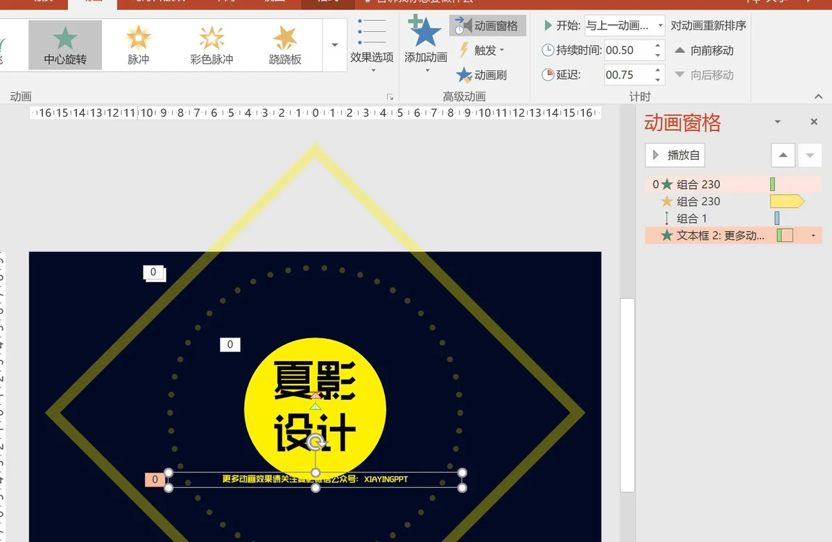Screen dimensions: 832x542
Task: Apply the 脉冲 emphasis animation
Action: (x=139, y=45)
